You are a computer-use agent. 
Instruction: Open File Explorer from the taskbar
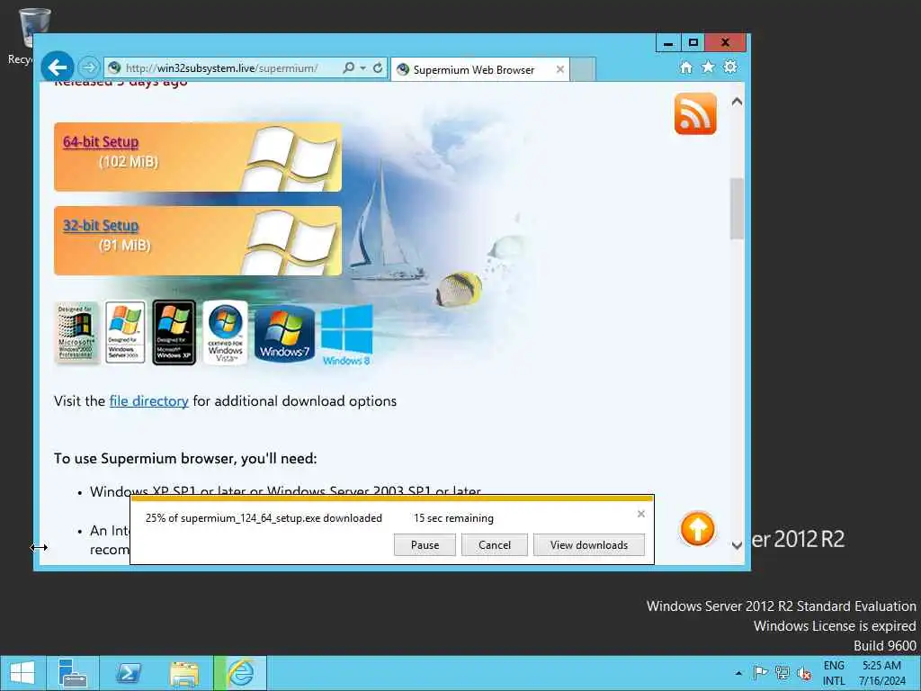(183, 673)
